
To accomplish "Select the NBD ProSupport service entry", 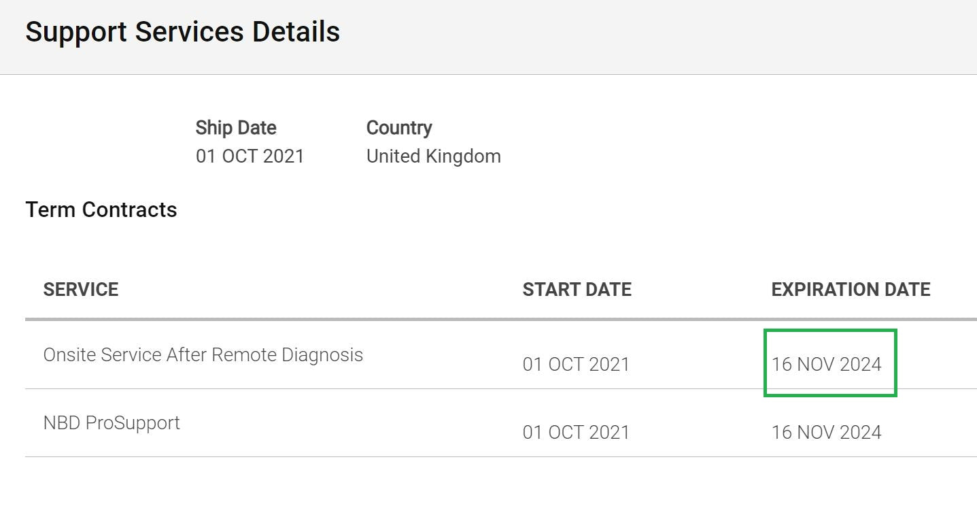I will tap(112, 422).
